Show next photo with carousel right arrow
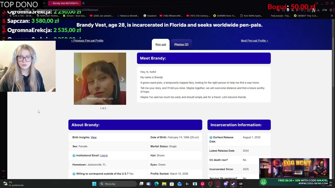This screenshot has height=188, width=335. coord(122,79)
